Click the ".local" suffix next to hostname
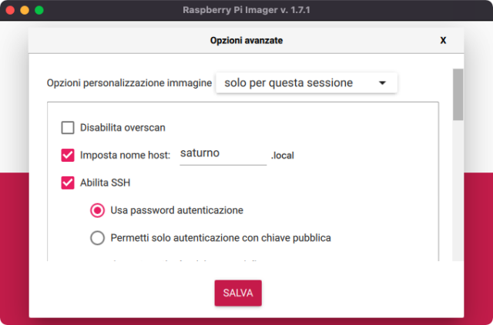This screenshot has width=493, height=325. pos(283,156)
